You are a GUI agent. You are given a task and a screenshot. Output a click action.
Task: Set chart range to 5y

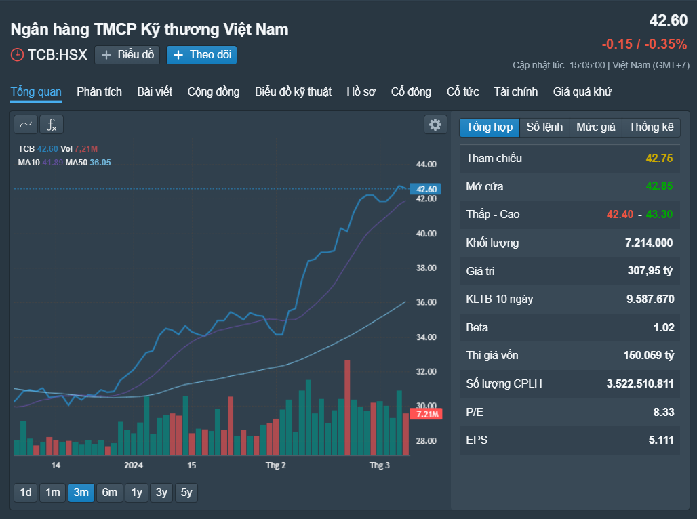click(x=186, y=493)
